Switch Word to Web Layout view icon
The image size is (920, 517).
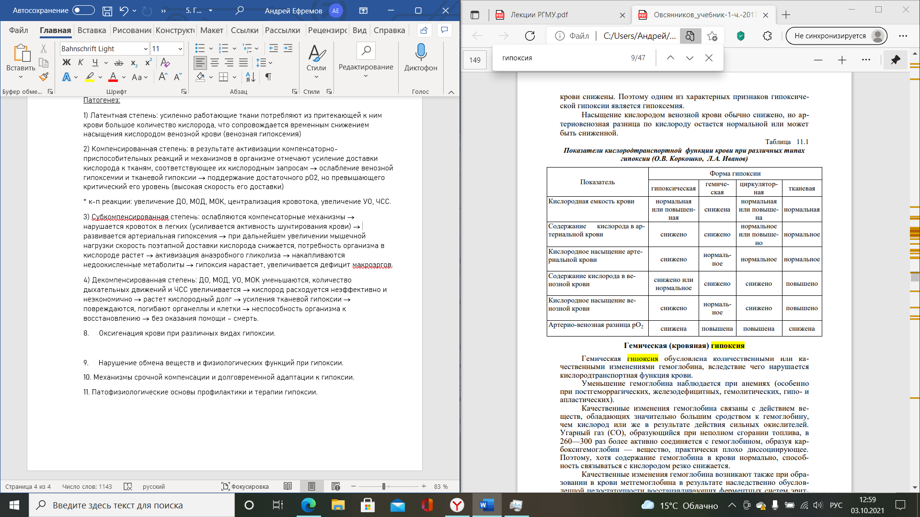coord(335,486)
